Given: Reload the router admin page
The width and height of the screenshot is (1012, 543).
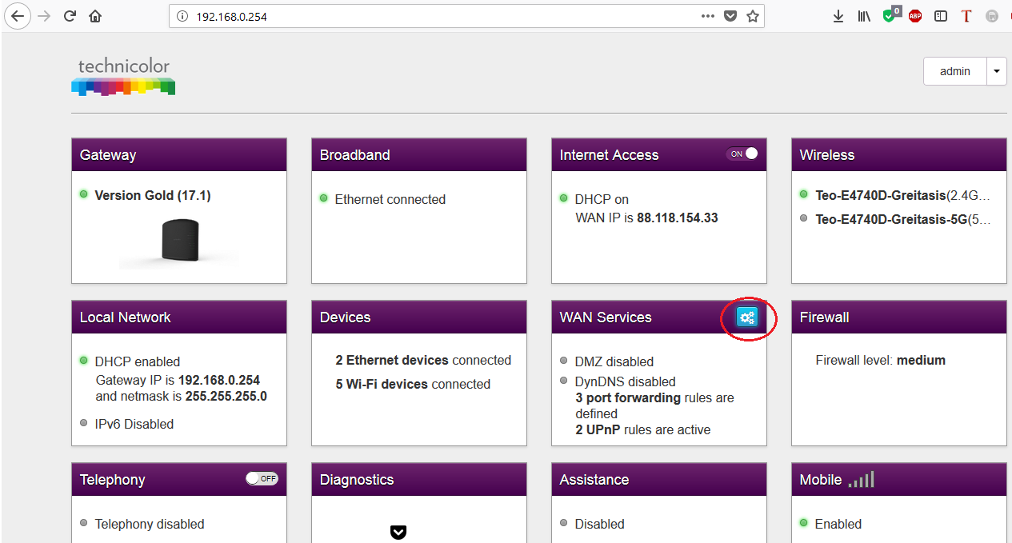Looking at the screenshot, I should pyautogui.click(x=70, y=16).
